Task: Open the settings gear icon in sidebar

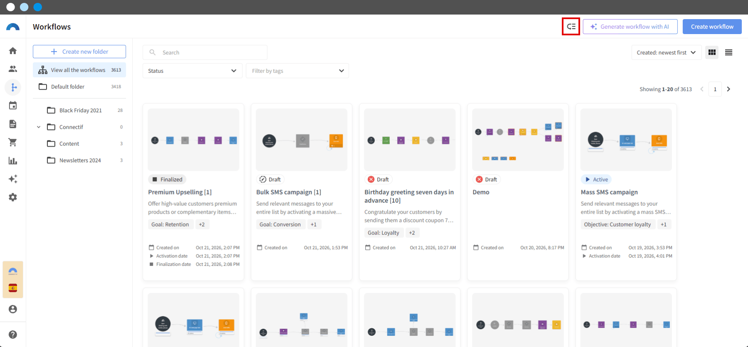Action: pyautogui.click(x=13, y=197)
